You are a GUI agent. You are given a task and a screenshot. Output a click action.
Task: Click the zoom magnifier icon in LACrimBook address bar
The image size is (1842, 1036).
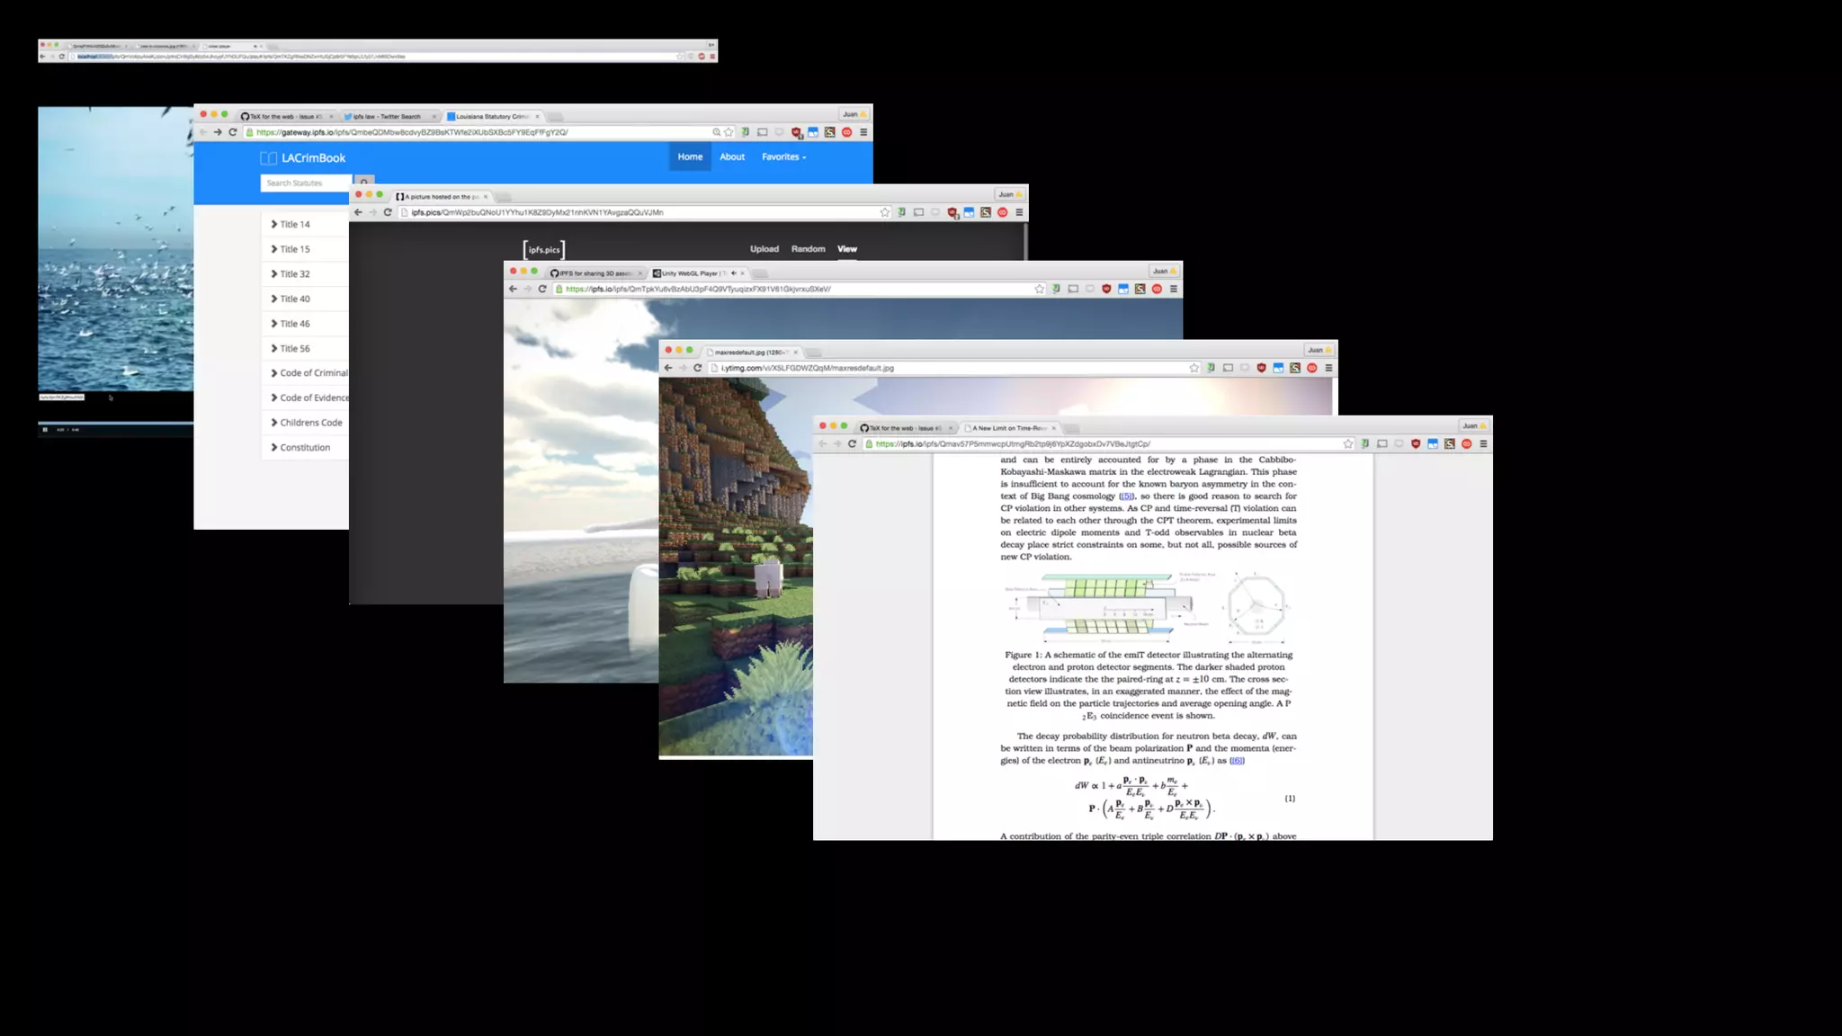716,132
